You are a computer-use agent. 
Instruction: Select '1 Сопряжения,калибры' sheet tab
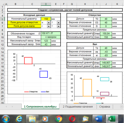click(40, 107)
